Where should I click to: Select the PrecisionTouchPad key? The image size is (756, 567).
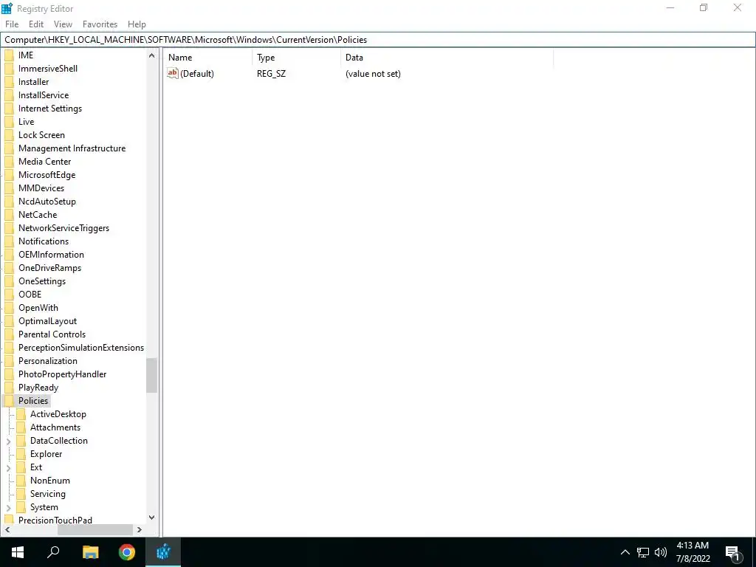(55, 520)
